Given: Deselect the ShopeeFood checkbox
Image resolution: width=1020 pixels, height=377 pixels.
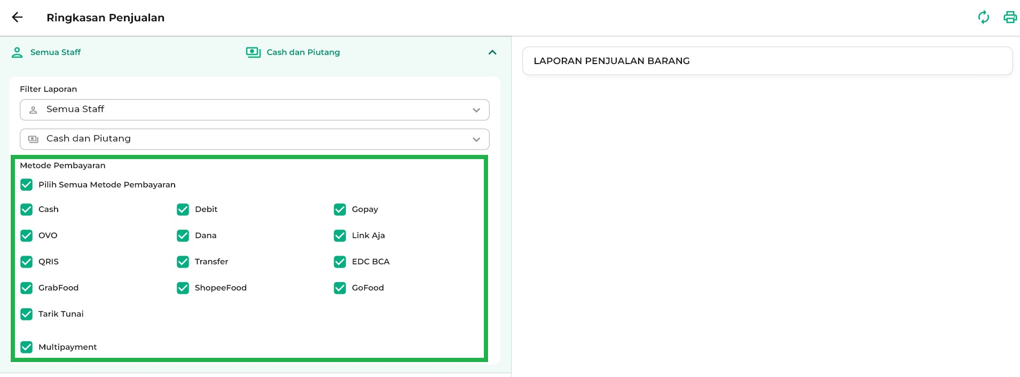Looking at the screenshot, I should pyautogui.click(x=183, y=288).
